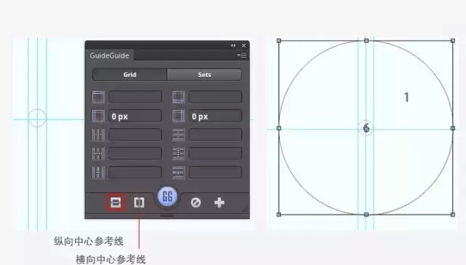Image resolution: width=466 pixels, height=265 pixels.
Task: Click the right margin icon
Action: (x=178, y=116)
